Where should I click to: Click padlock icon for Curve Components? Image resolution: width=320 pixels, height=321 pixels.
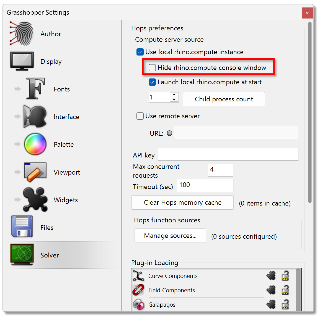tap(285, 275)
